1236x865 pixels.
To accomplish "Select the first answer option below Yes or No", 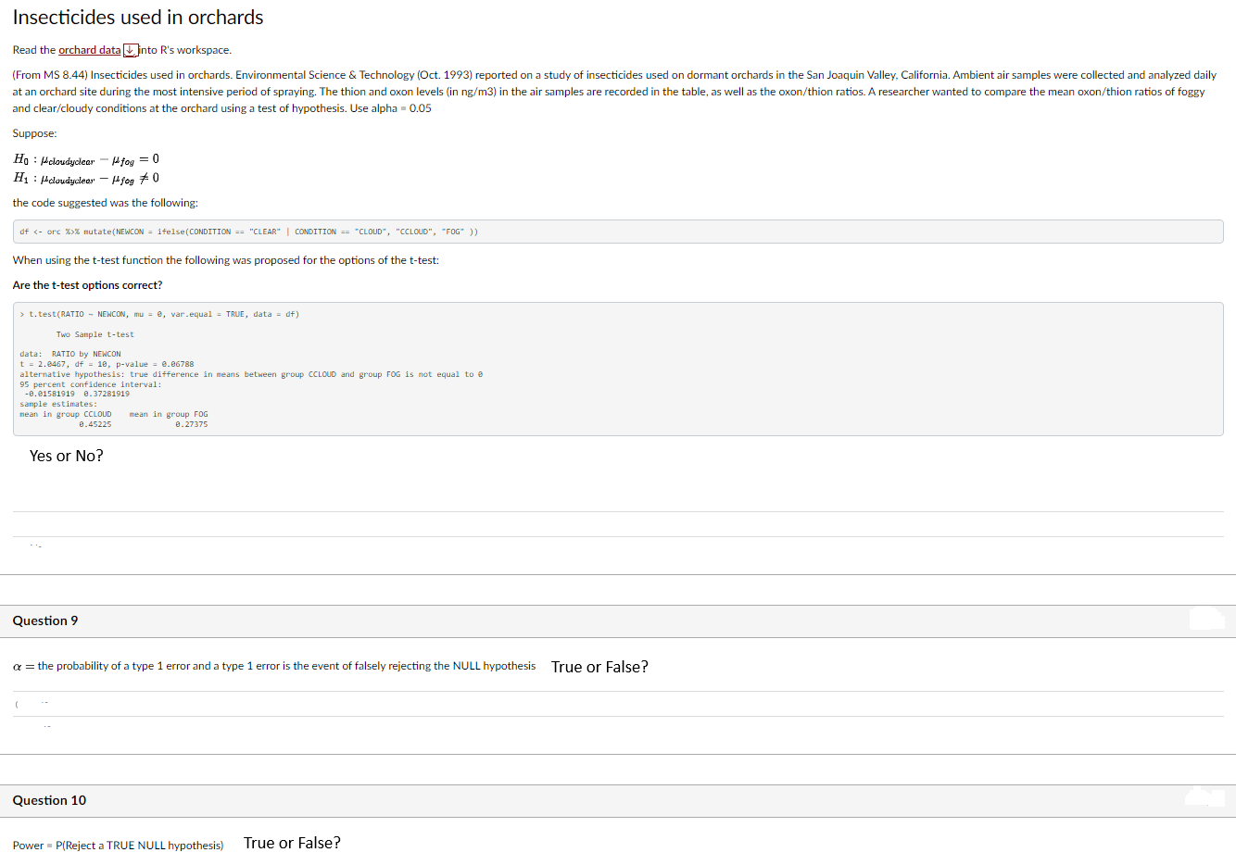I will [32, 544].
